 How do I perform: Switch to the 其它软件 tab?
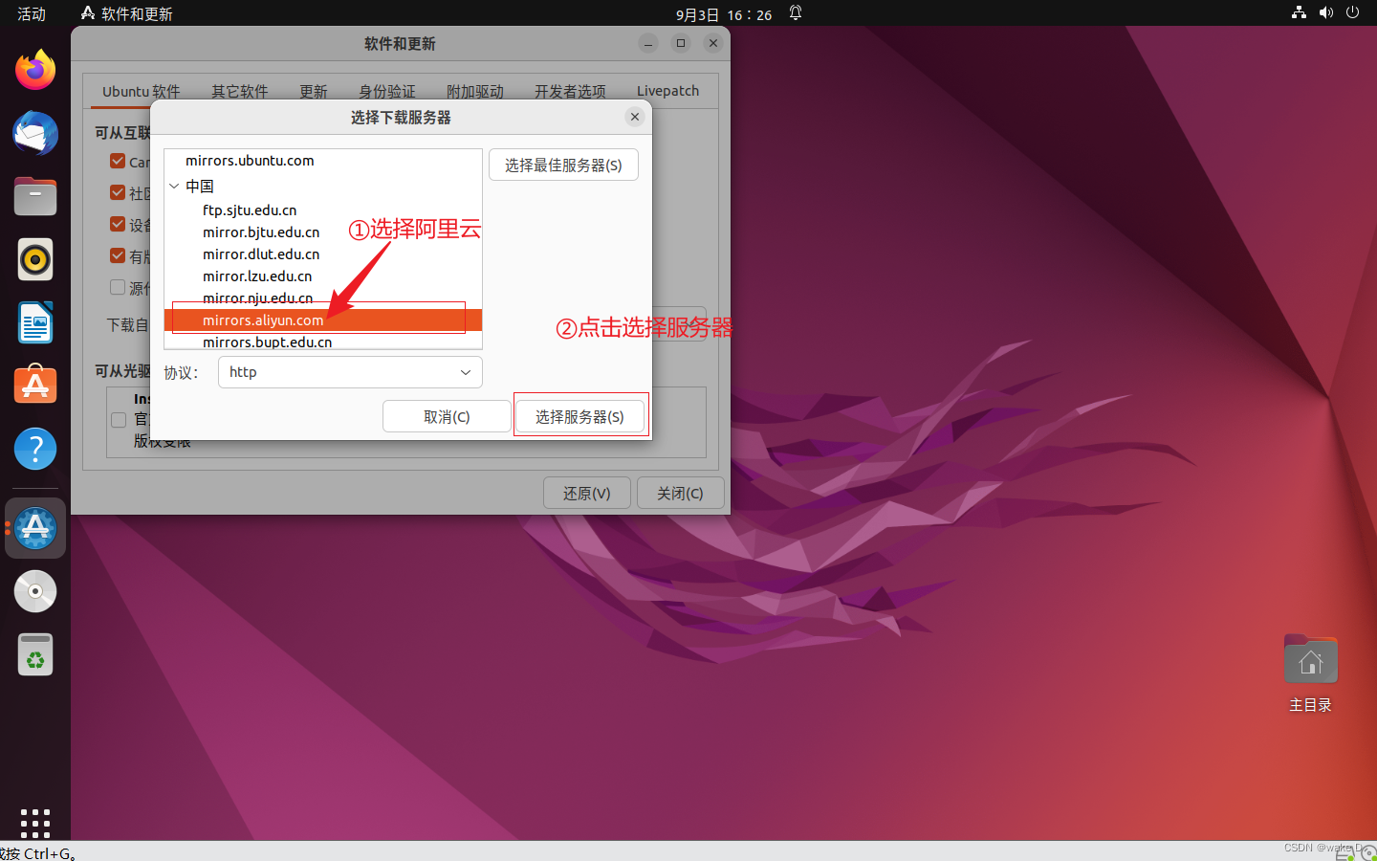[240, 91]
